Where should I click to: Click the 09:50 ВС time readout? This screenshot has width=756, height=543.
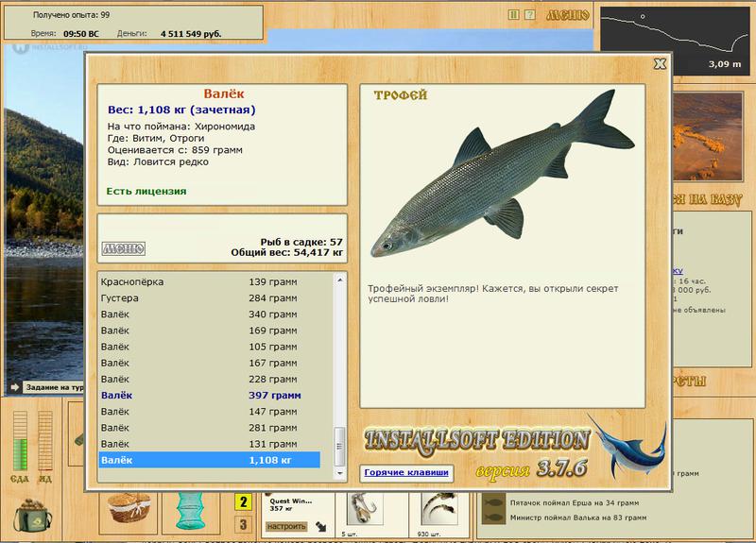tap(81, 34)
